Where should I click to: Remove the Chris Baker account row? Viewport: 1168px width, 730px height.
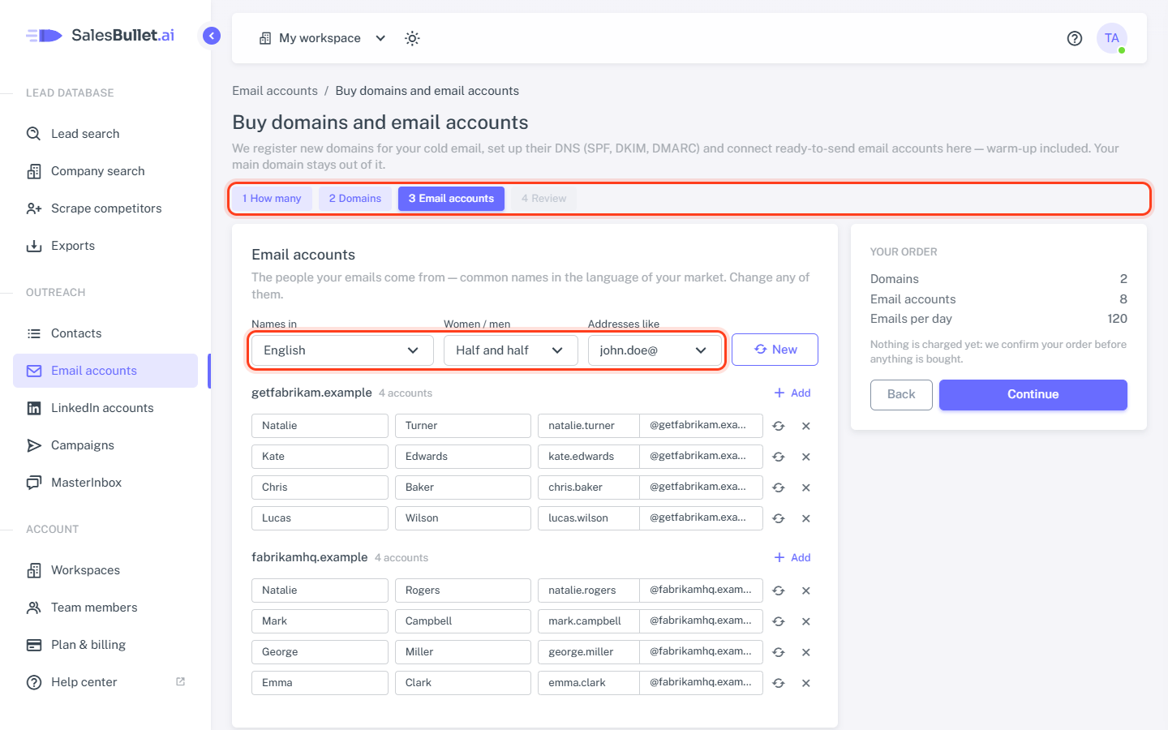pyautogui.click(x=806, y=487)
